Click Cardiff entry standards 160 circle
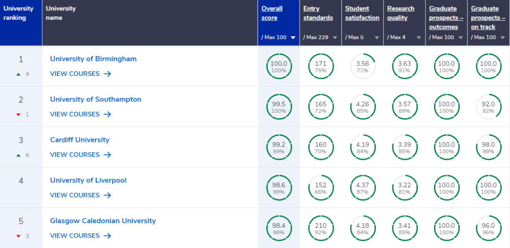This screenshot has width=510, height=248. [321, 148]
